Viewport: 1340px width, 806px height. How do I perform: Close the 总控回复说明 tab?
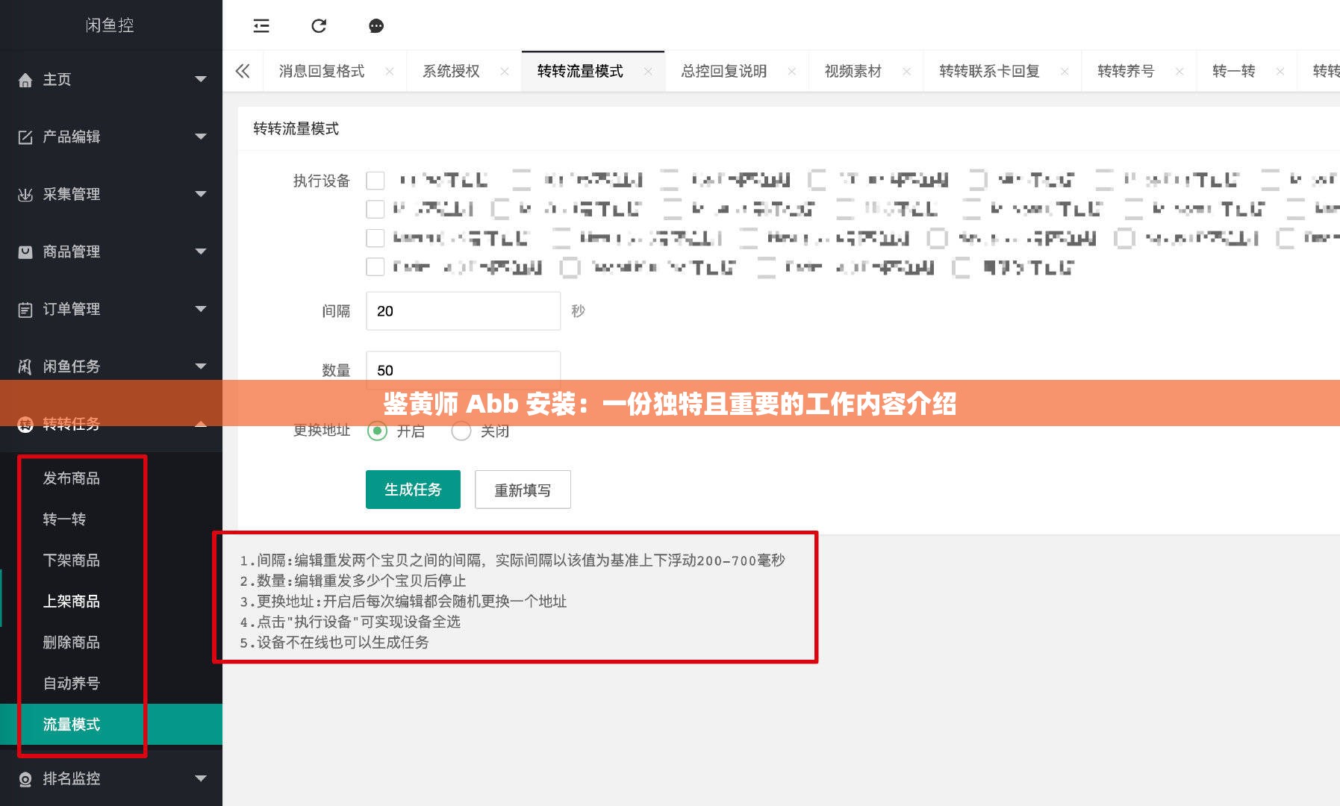pos(792,72)
